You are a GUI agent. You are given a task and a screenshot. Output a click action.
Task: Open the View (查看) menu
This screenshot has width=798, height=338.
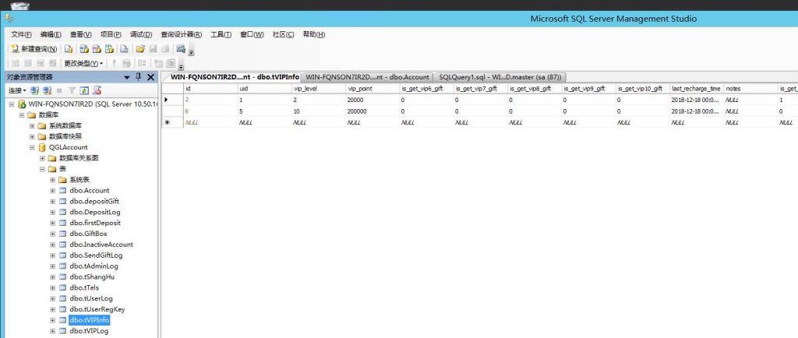coord(80,34)
